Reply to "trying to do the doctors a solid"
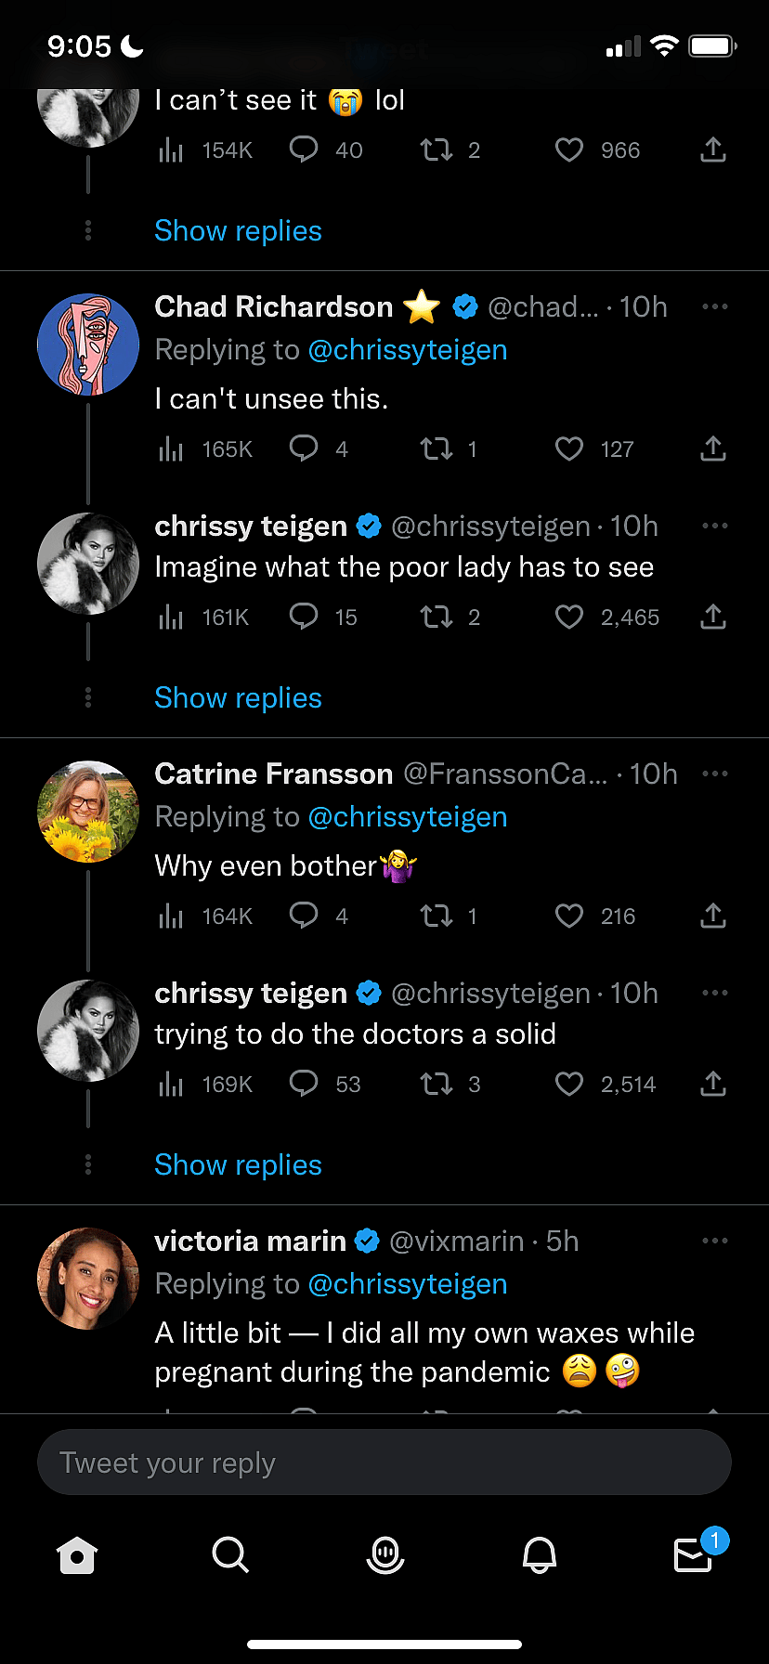 (304, 1084)
